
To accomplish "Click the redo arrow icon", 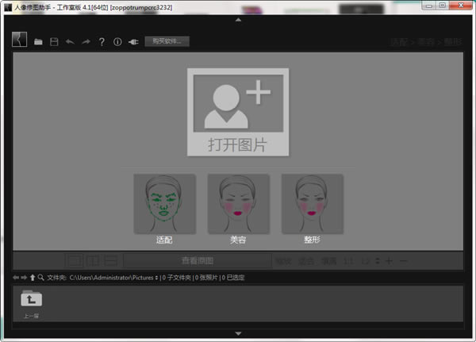I will tap(86, 41).
